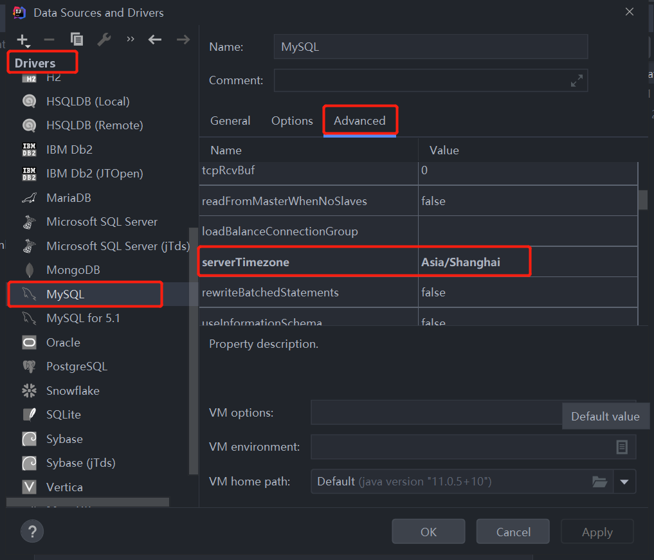This screenshot has height=560, width=654.
Task: Open the wrench settings icon
Action: pyautogui.click(x=104, y=40)
